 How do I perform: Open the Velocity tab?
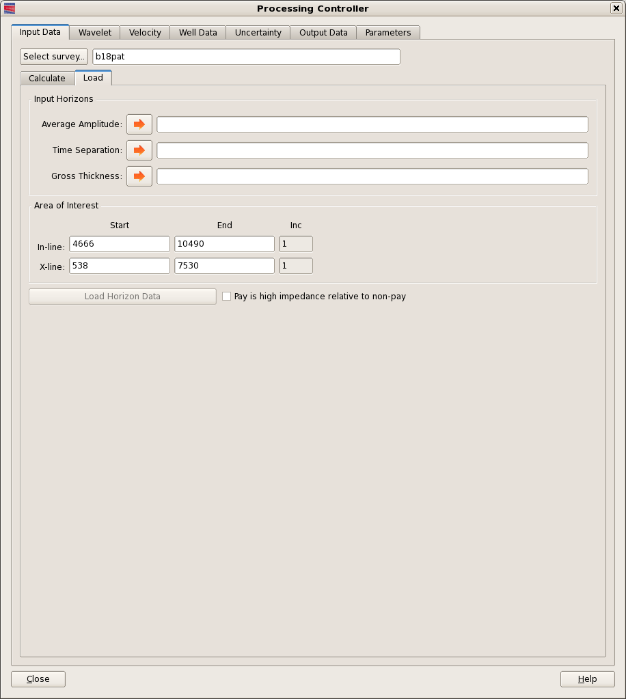click(x=145, y=33)
